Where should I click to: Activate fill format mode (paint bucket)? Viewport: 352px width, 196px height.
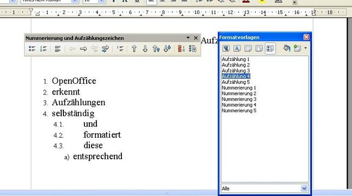click(x=286, y=48)
